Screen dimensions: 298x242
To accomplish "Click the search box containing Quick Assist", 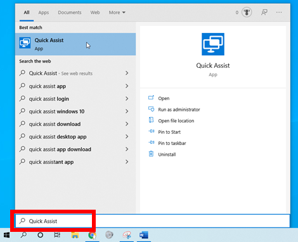I will [152, 221].
